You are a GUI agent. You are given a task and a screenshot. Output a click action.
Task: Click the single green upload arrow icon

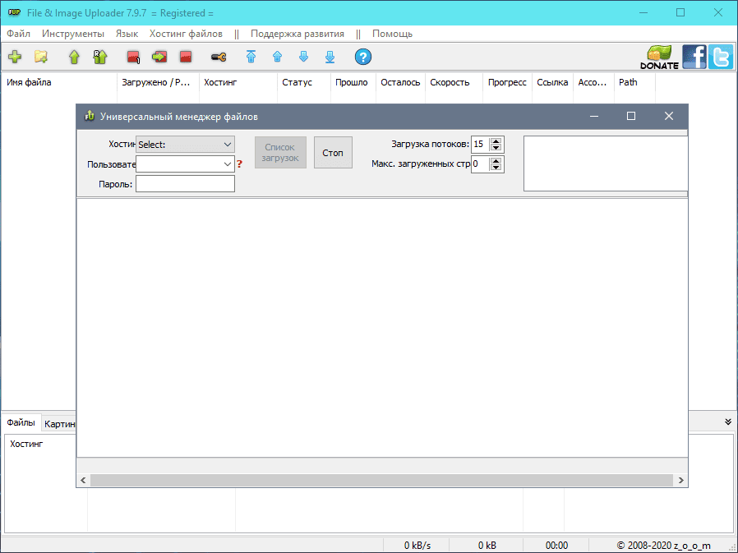(74, 57)
